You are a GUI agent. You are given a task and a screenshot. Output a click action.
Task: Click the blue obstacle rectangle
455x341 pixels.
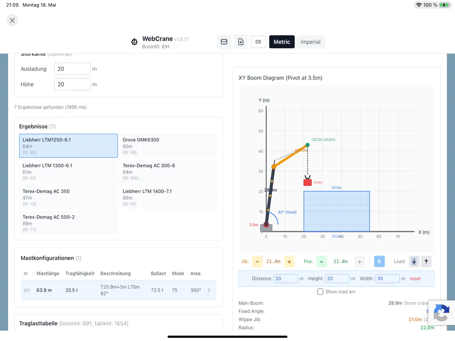pyautogui.click(x=337, y=212)
